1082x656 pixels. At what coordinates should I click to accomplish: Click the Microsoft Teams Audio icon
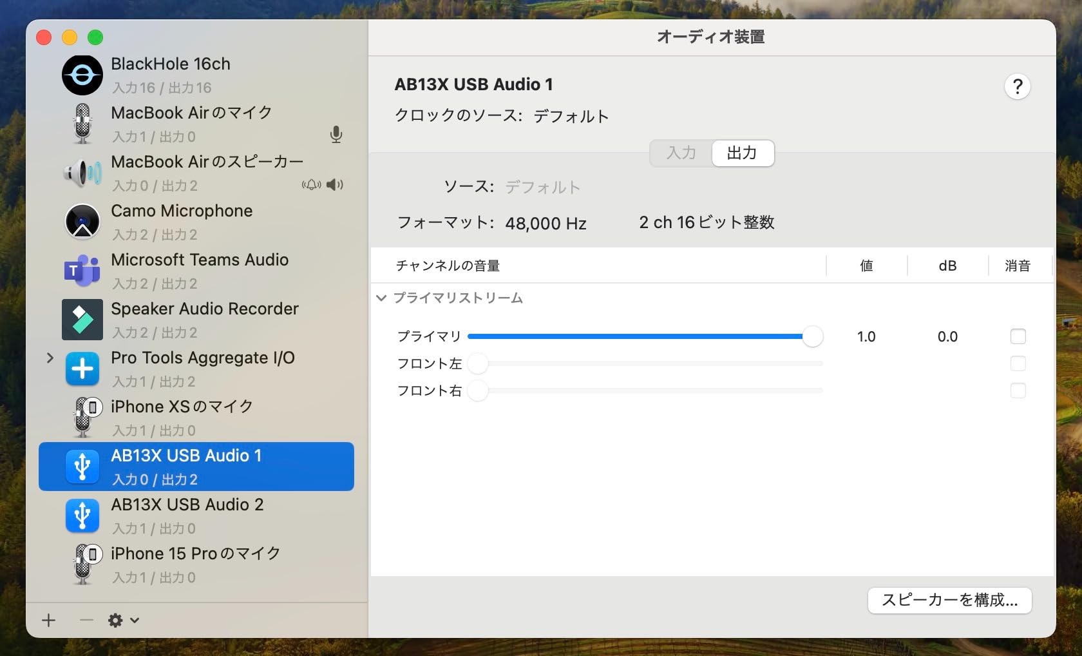tap(82, 271)
